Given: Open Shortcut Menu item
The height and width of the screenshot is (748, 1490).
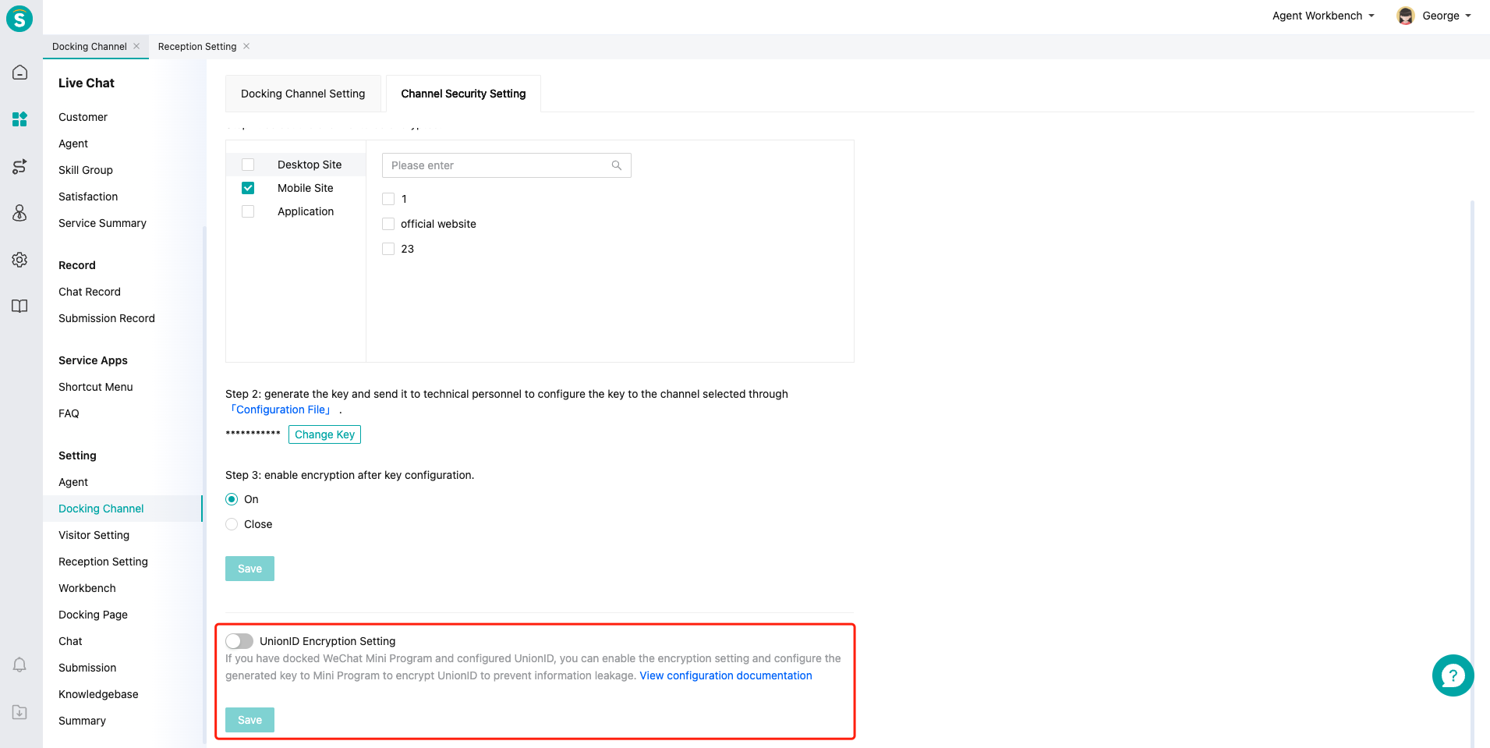Looking at the screenshot, I should tap(96, 387).
